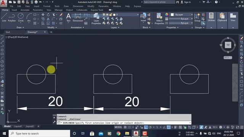Screen dimensions: 244x137
Task: Open the Dimension menu
Action: tap(78, 6)
